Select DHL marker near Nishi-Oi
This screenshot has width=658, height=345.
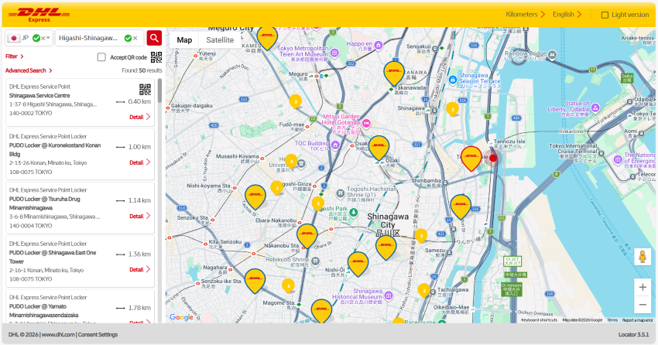(358, 264)
